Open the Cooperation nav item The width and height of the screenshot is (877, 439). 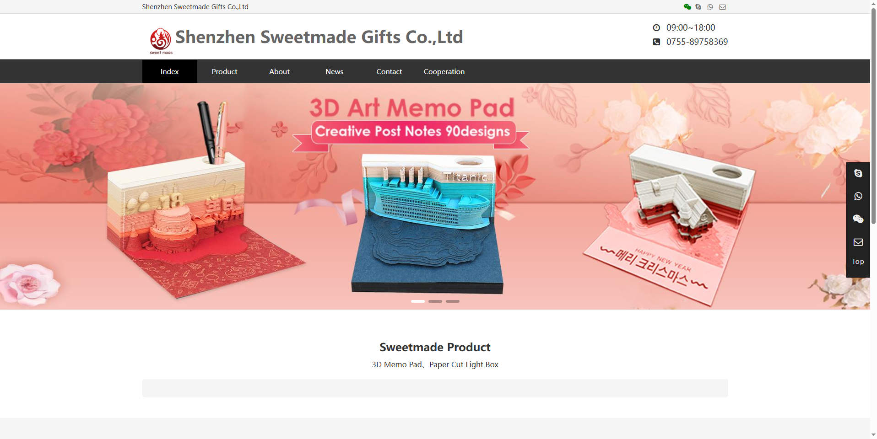(444, 71)
